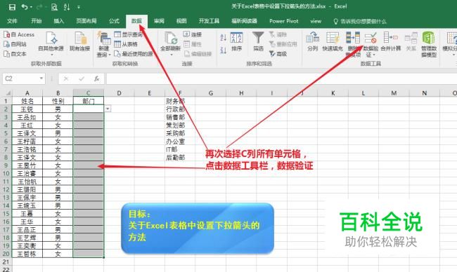
Task: Open print preview from the quick access toolbar
Action: [54, 7]
